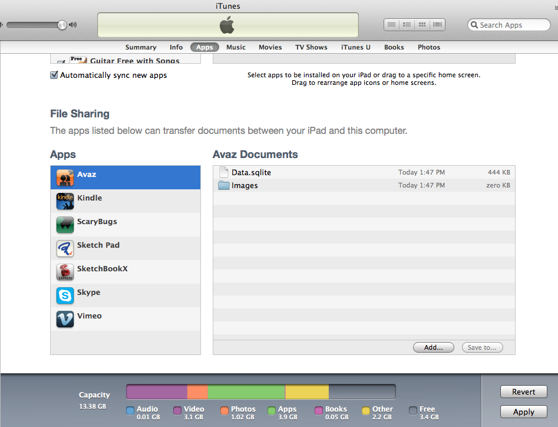
Task: Click the Apply button
Action: tap(523, 412)
